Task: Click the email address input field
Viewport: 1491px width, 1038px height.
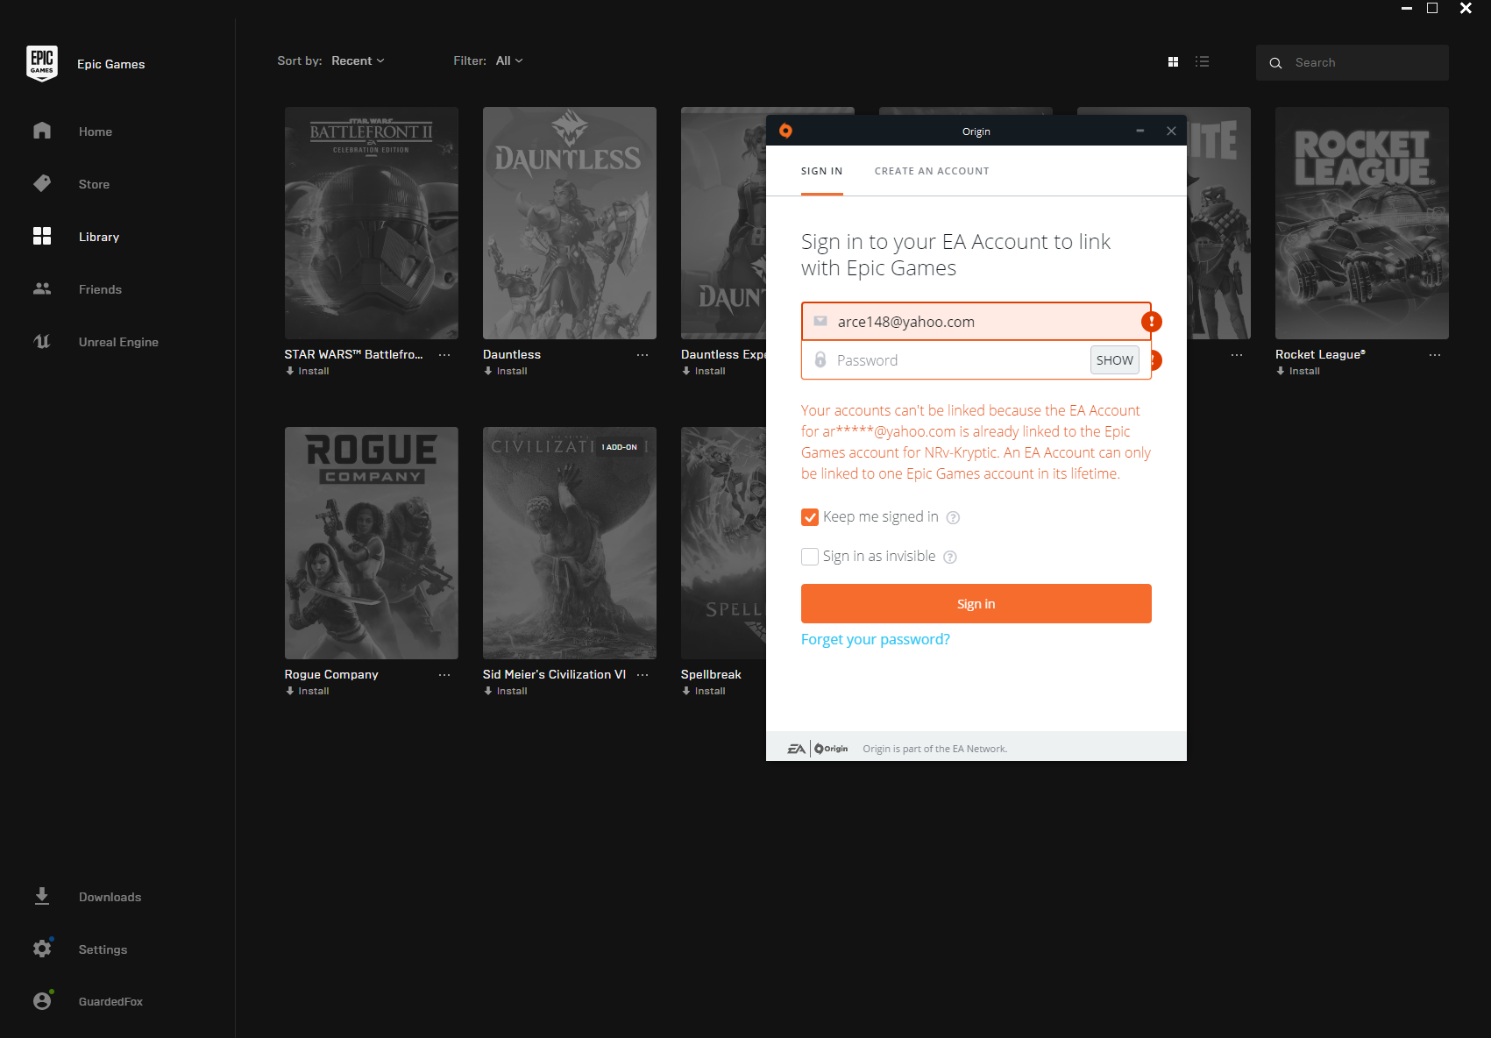Action: point(976,322)
